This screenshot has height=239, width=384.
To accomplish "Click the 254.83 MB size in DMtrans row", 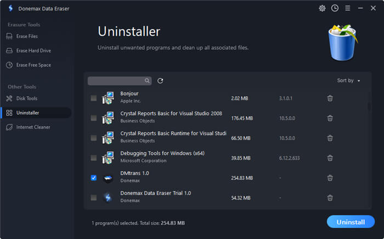I will (242, 178).
